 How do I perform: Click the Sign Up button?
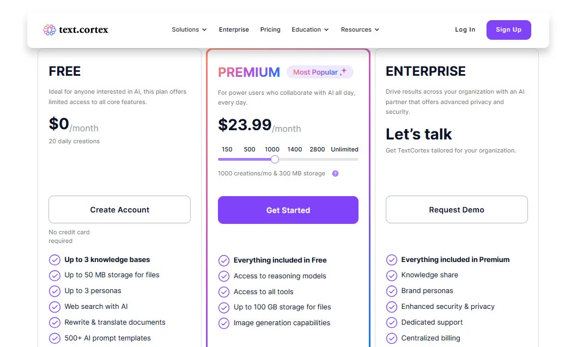coord(508,30)
